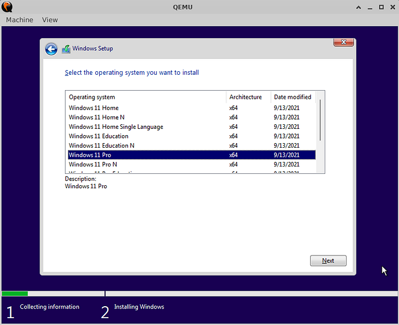Click the 'Installing Windows' step label
Viewport: 399px width, 325px height.
click(139, 307)
